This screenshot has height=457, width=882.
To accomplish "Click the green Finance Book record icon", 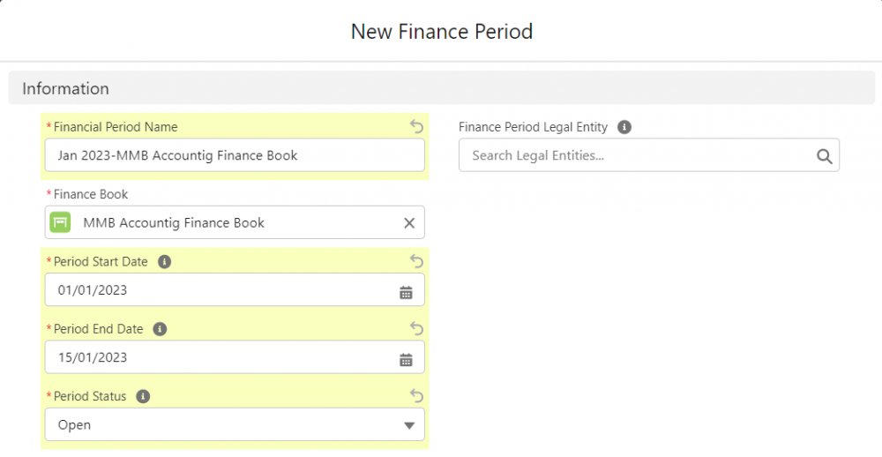I will [x=60, y=222].
